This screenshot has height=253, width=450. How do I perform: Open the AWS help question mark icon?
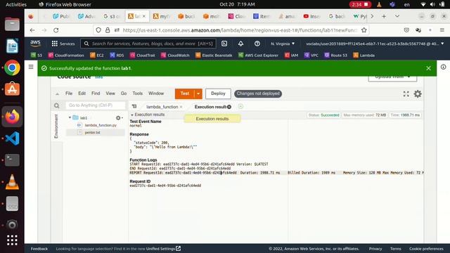click(257, 44)
